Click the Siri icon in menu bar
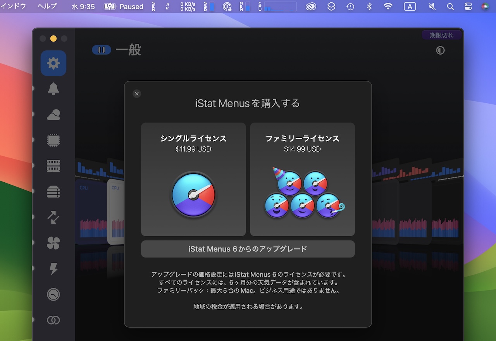This screenshot has width=496, height=341. (x=485, y=6)
